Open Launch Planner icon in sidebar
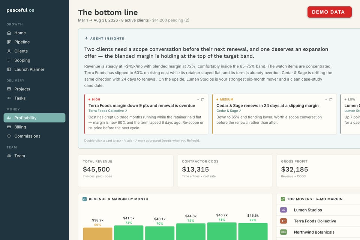This screenshot has height=240, width=360. 9,69
